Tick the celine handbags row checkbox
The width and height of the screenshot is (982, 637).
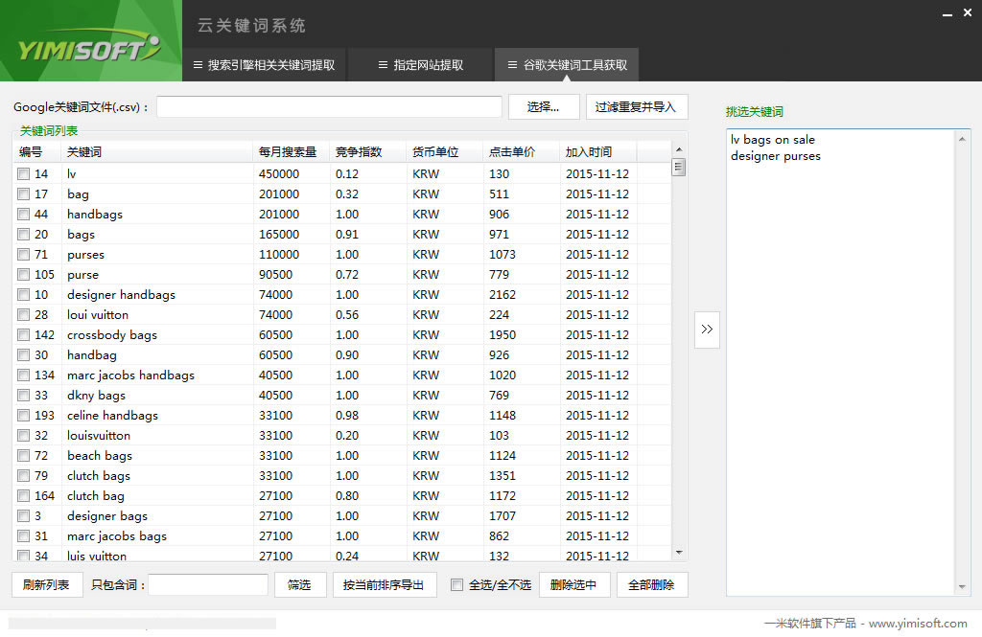tap(24, 416)
